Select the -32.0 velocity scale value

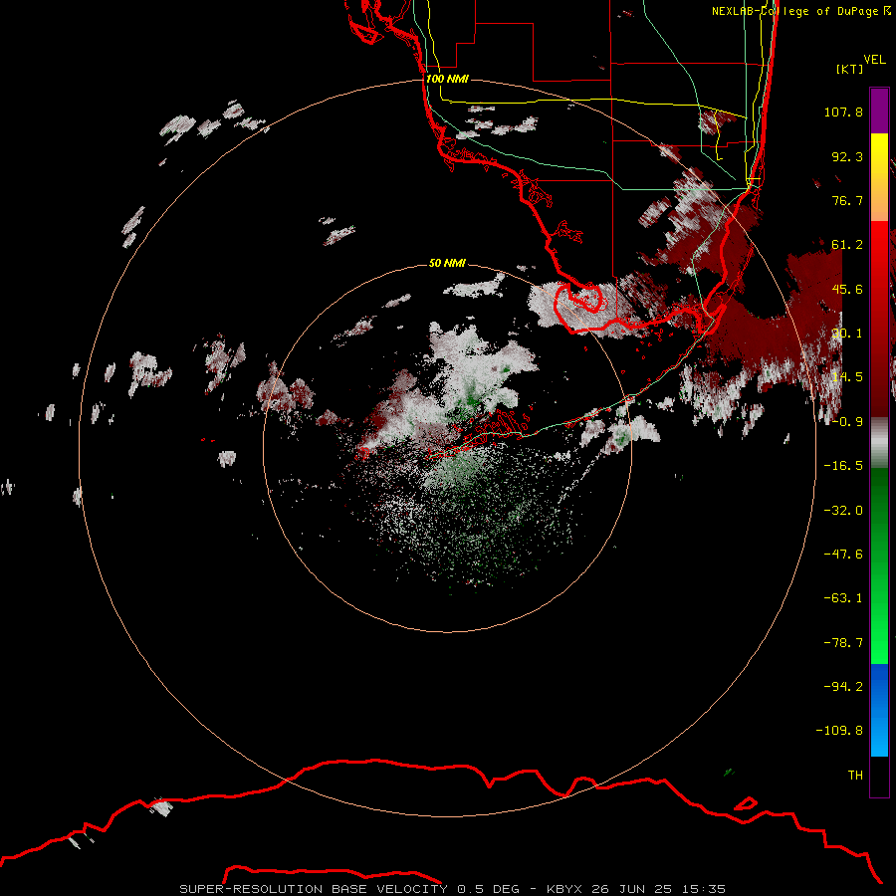point(843,511)
